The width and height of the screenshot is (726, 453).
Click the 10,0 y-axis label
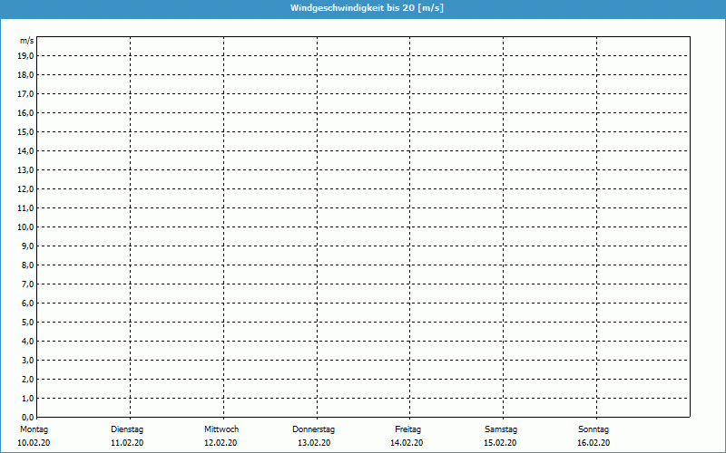coord(25,226)
